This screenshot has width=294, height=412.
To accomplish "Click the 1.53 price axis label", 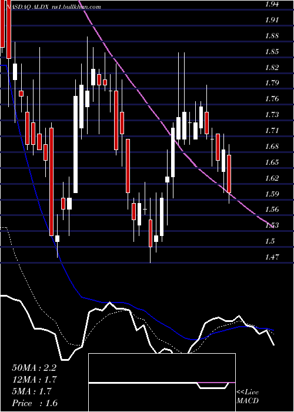I will (272, 225).
